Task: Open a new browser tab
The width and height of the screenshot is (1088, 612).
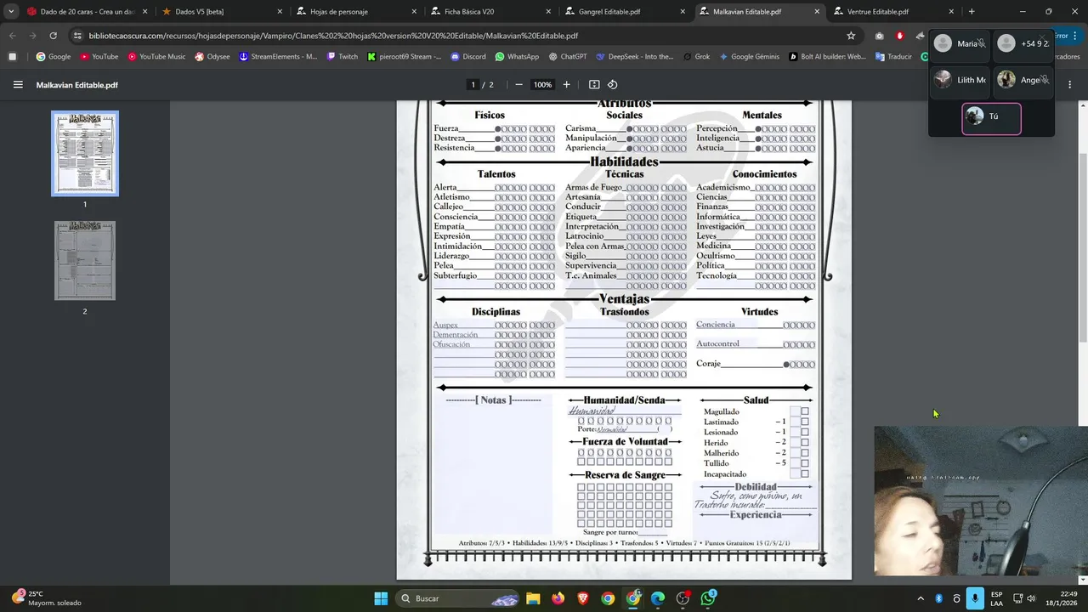Action: tap(972, 12)
